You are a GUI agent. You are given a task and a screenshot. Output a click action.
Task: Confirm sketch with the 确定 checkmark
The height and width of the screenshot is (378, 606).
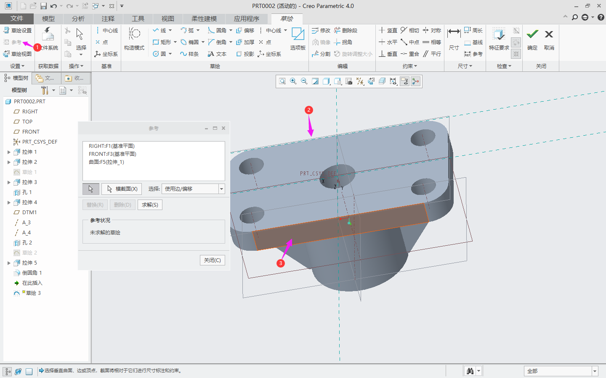[x=532, y=39]
